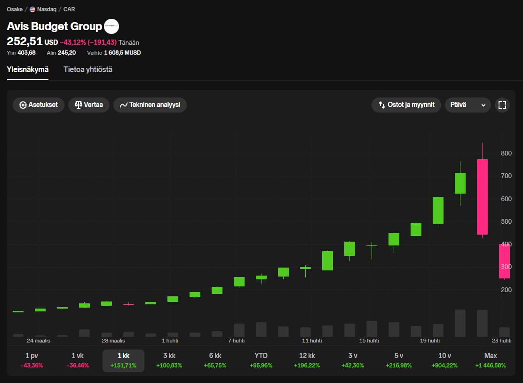Select the 10 v time range
The width and height of the screenshot is (523, 383).
tap(444, 360)
